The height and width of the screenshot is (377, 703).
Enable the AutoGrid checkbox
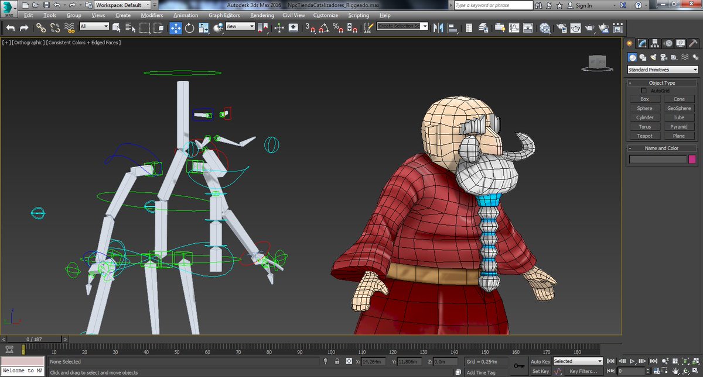click(x=644, y=91)
